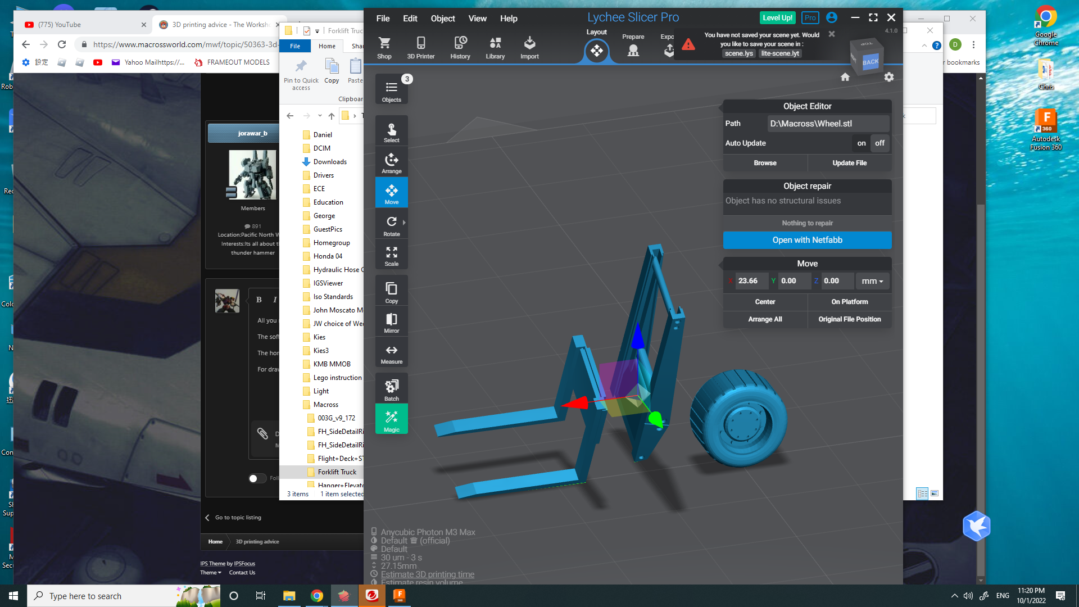This screenshot has width=1079, height=607.
Task: Toggle the Follow switch in forum page
Action: (x=257, y=478)
